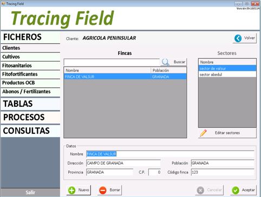Click the magnifying glass search icon
The height and width of the screenshot is (197, 261).
point(165,62)
